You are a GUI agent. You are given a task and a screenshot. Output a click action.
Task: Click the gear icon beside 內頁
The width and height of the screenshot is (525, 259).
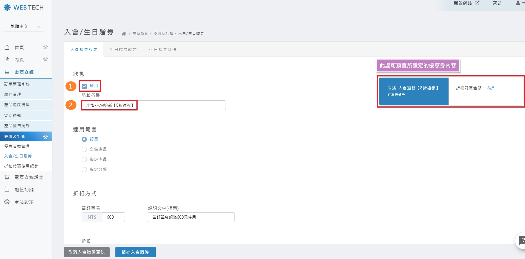45,59
